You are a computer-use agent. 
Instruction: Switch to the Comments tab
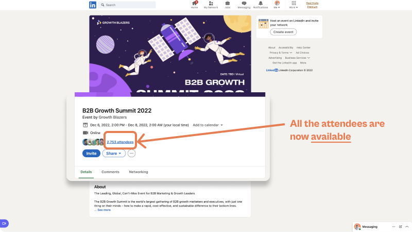pyautogui.click(x=110, y=172)
